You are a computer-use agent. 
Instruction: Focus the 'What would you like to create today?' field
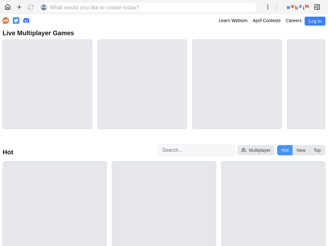click(x=148, y=7)
